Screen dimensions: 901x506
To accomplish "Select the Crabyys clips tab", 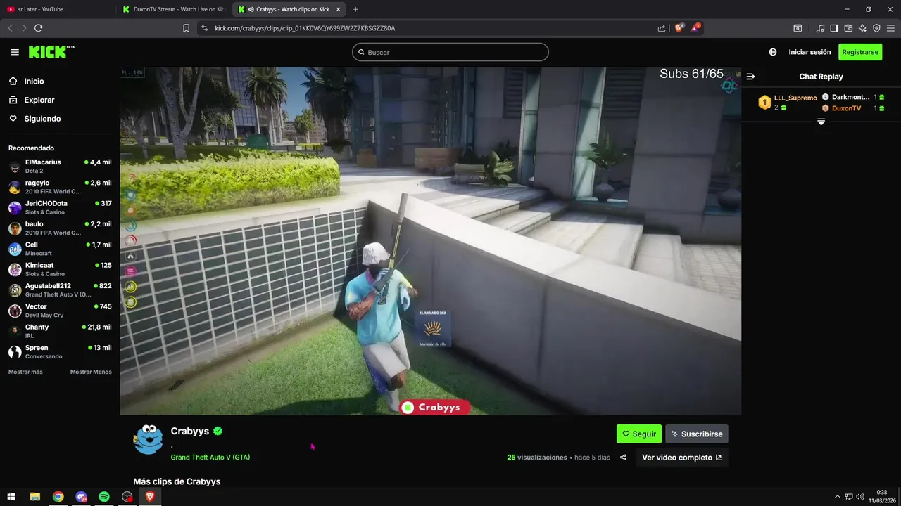I will tap(290, 9).
